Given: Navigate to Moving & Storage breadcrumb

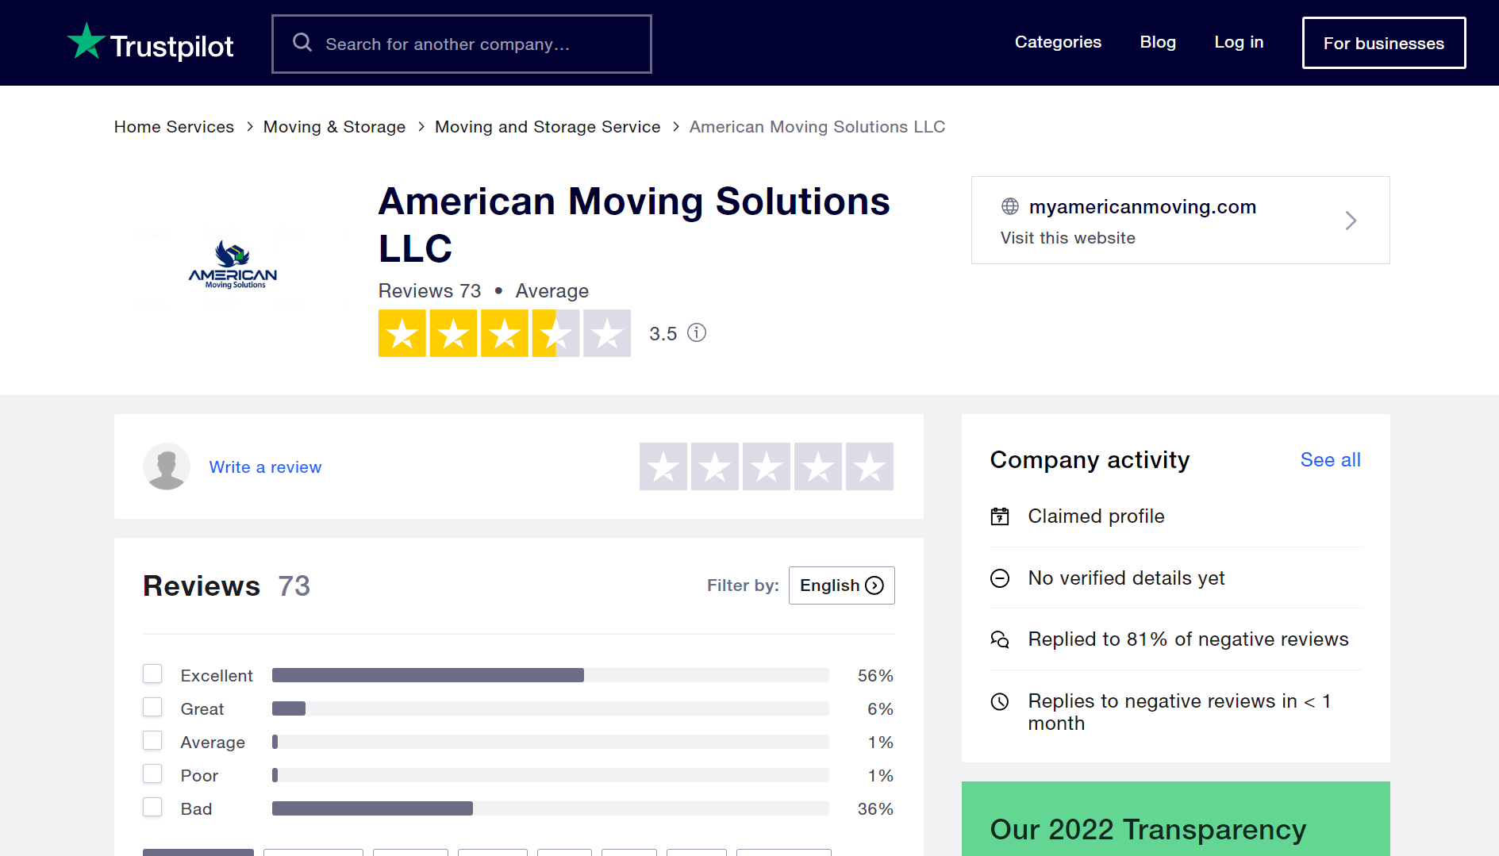Looking at the screenshot, I should tap(334, 127).
